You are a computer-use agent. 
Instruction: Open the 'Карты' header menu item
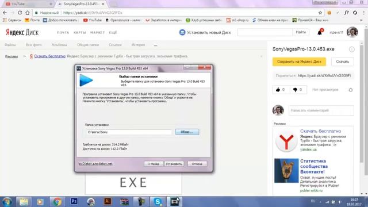click(80, 32)
